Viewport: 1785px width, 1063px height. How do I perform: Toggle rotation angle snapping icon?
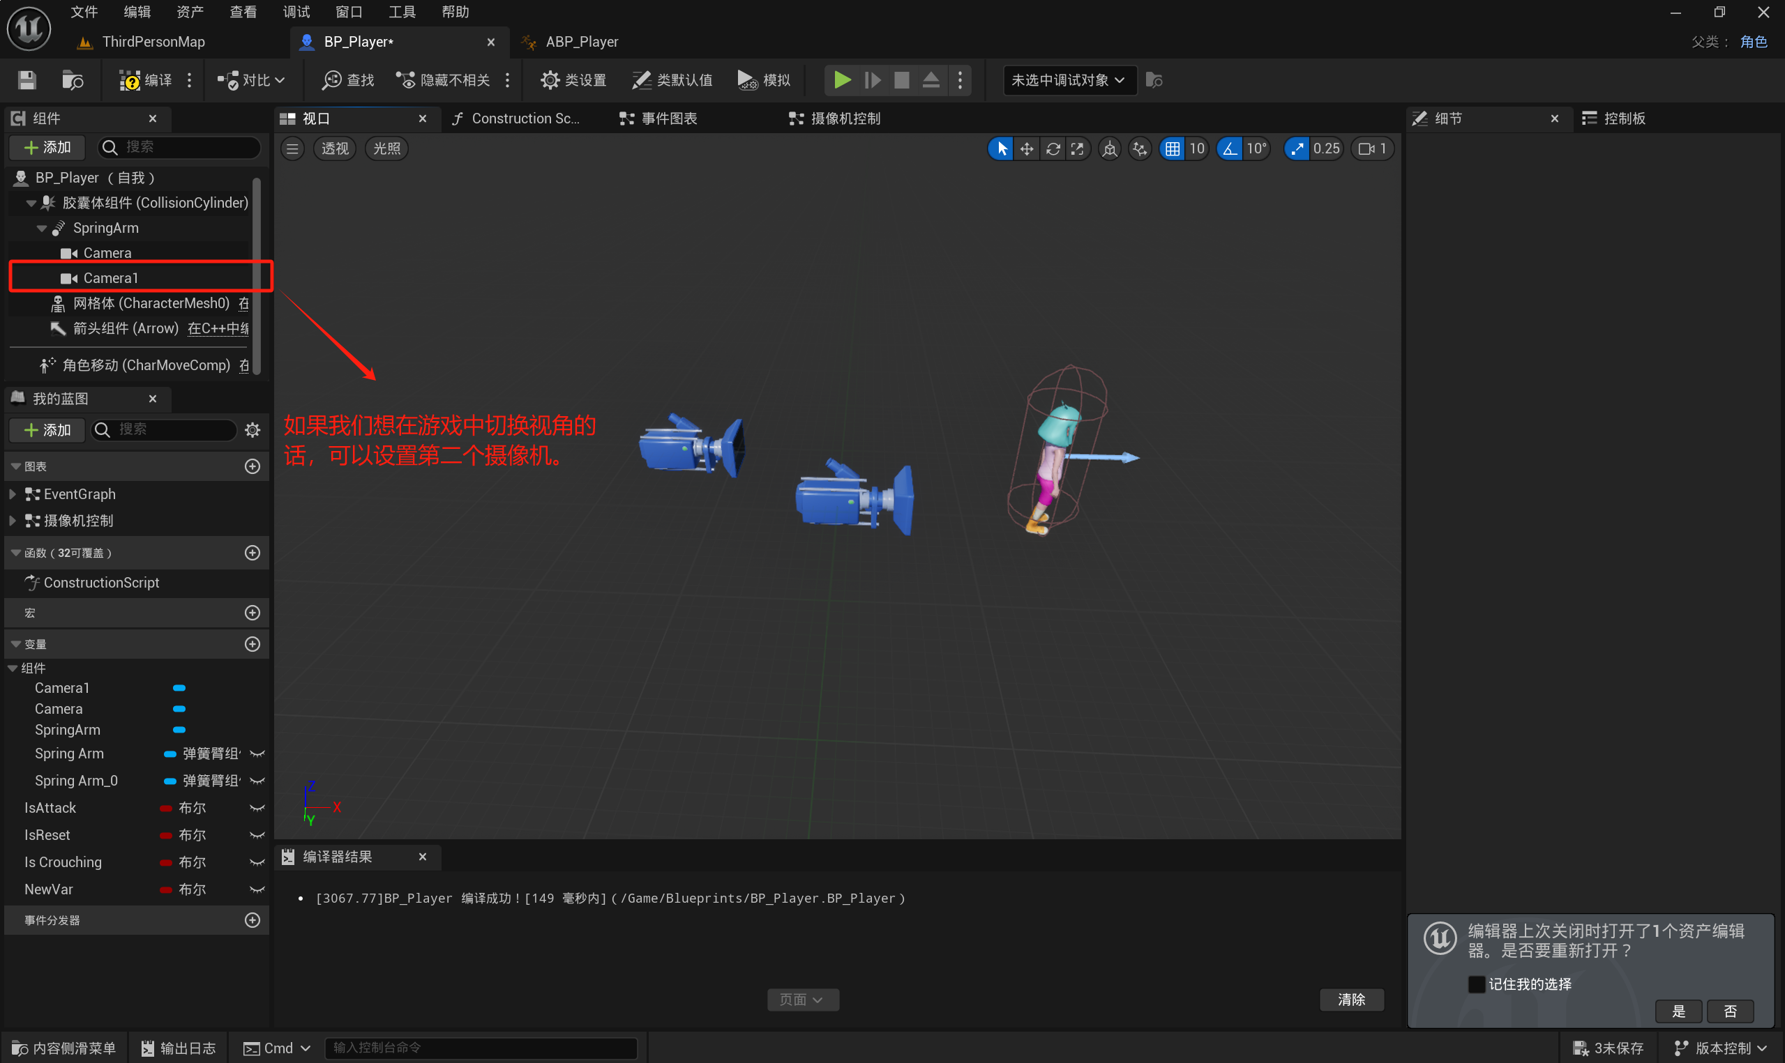point(1230,148)
